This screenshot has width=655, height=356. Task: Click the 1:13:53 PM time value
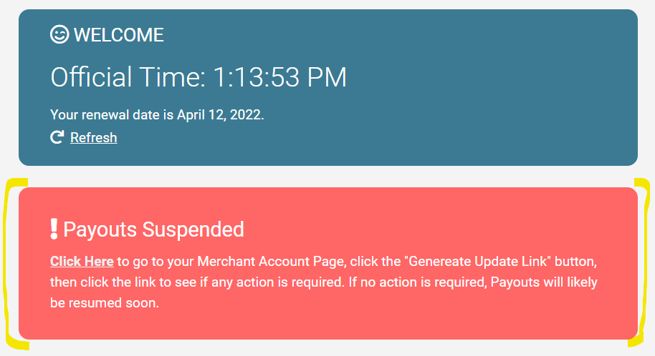tap(279, 77)
